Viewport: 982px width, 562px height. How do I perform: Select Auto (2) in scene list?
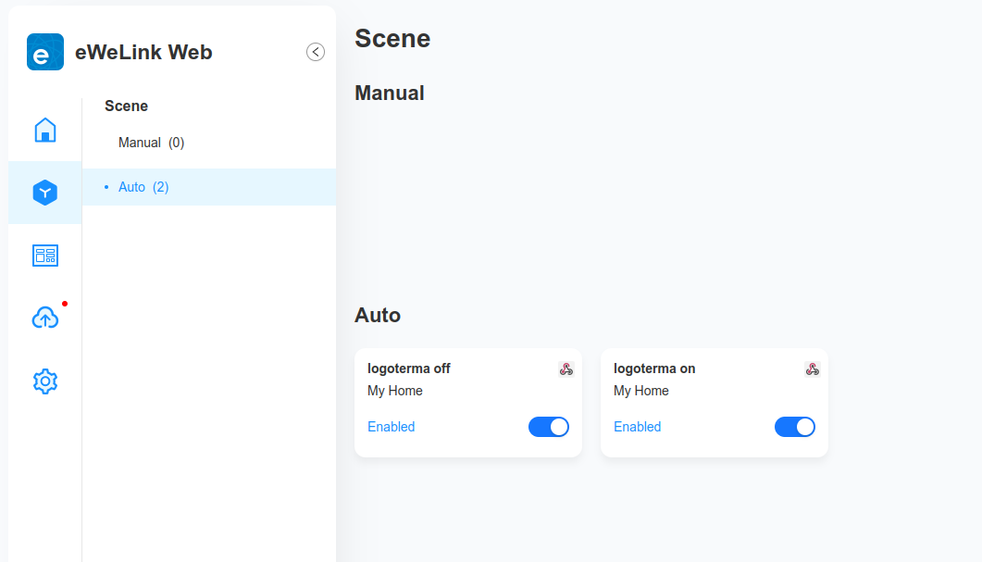[x=209, y=187]
